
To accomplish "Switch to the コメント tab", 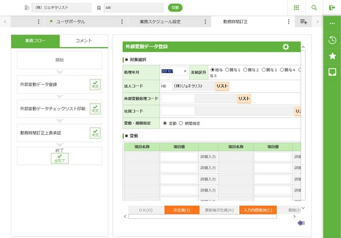I will [x=83, y=41].
